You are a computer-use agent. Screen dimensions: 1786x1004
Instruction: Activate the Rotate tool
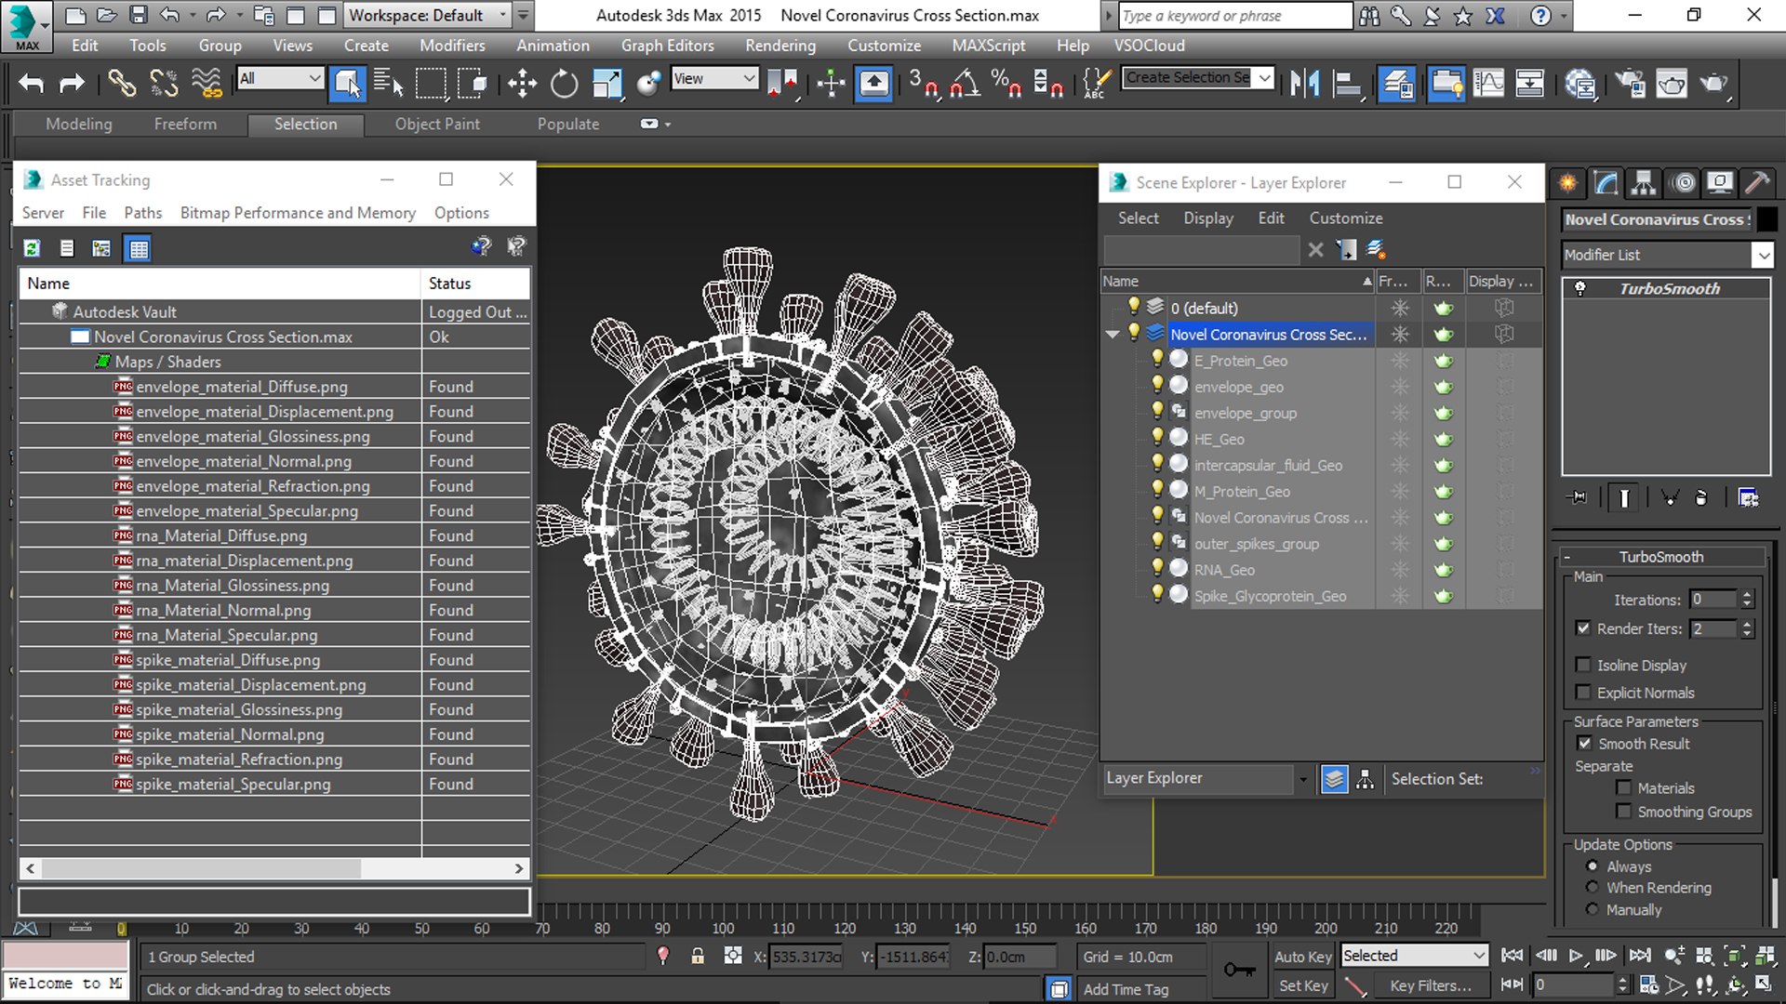click(x=564, y=84)
